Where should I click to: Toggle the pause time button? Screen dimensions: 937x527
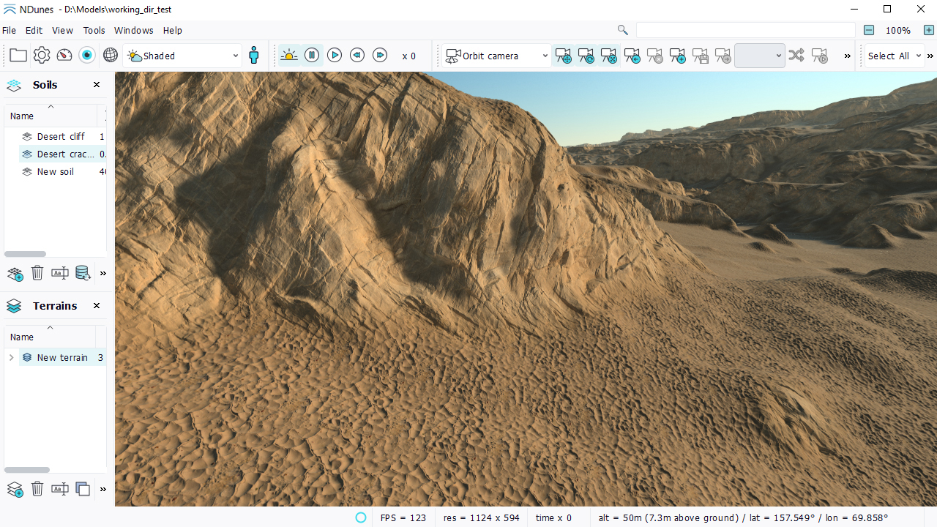(312, 56)
